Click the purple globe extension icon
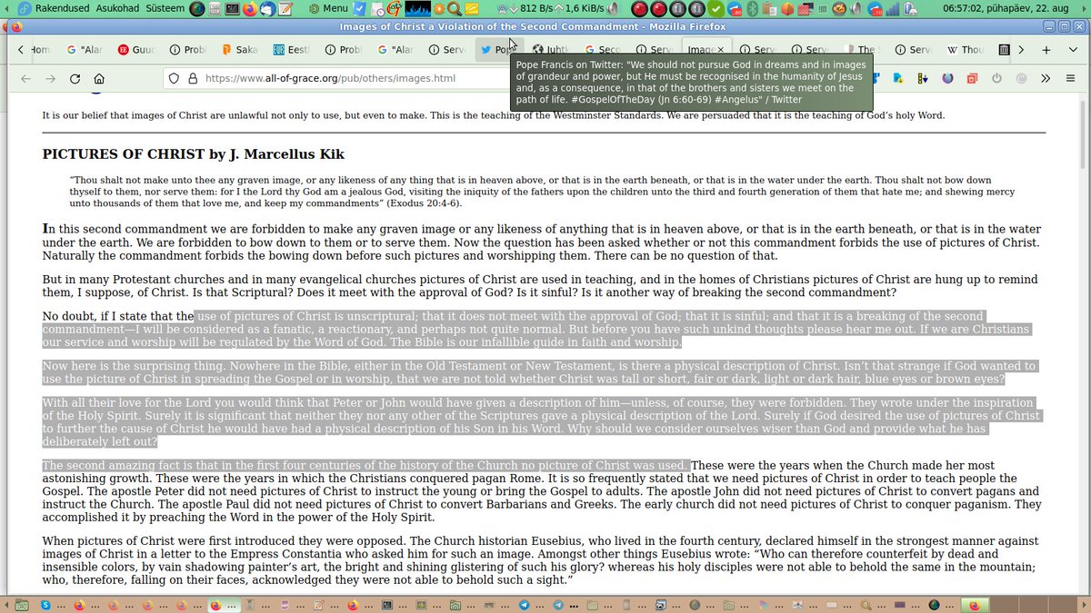The width and height of the screenshot is (1091, 613). 947,78
